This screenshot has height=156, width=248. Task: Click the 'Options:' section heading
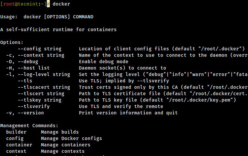click(12, 42)
